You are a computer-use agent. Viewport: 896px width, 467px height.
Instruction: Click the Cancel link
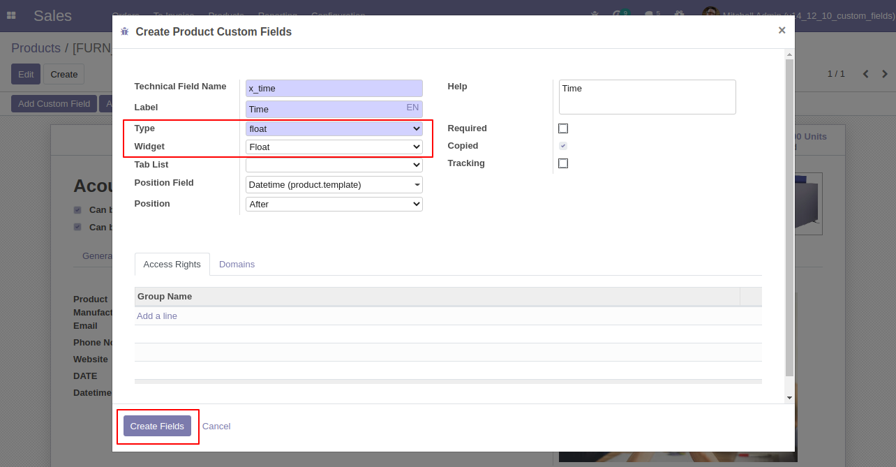click(x=216, y=426)
